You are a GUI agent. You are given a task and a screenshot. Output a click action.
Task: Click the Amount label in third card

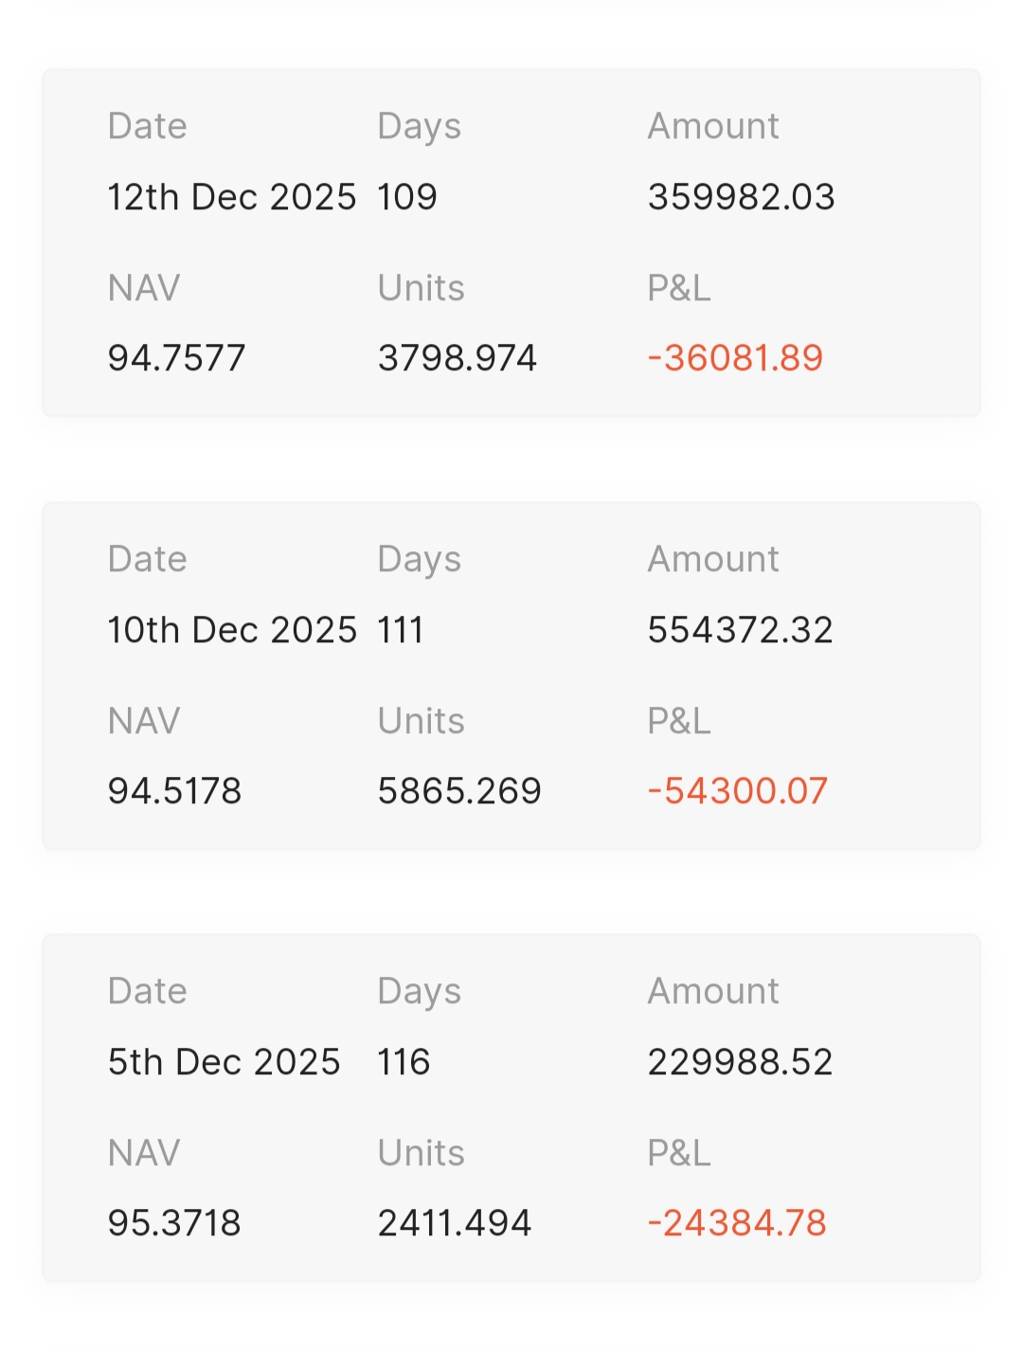(712, 991)
